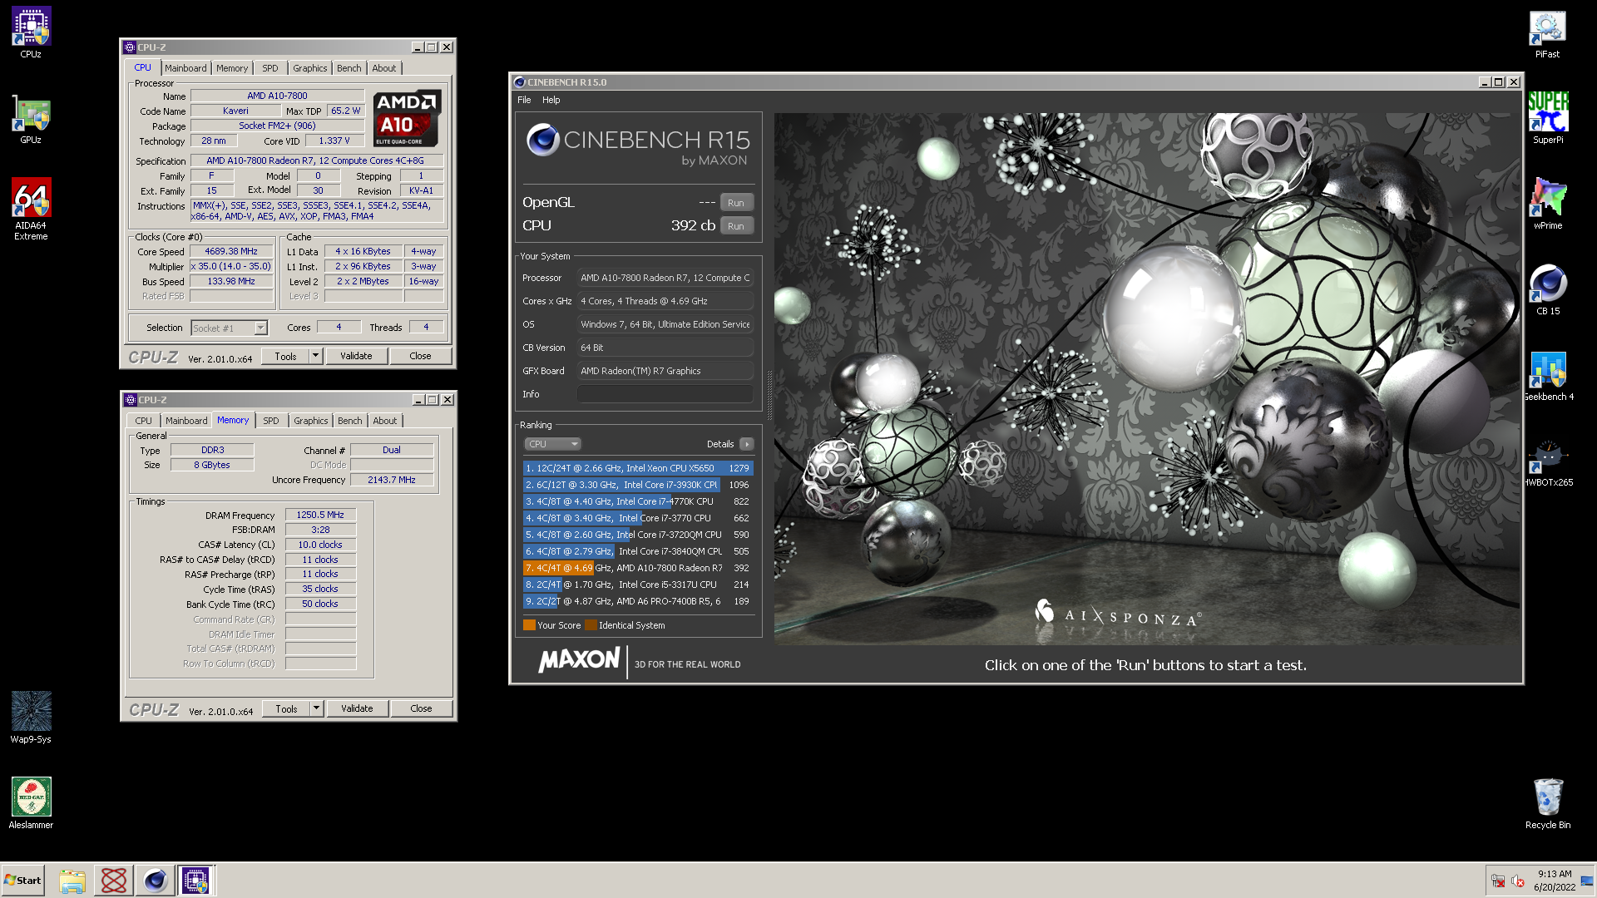
Task: Open the GPUz desktop shortcut
Action: point(31,121)
